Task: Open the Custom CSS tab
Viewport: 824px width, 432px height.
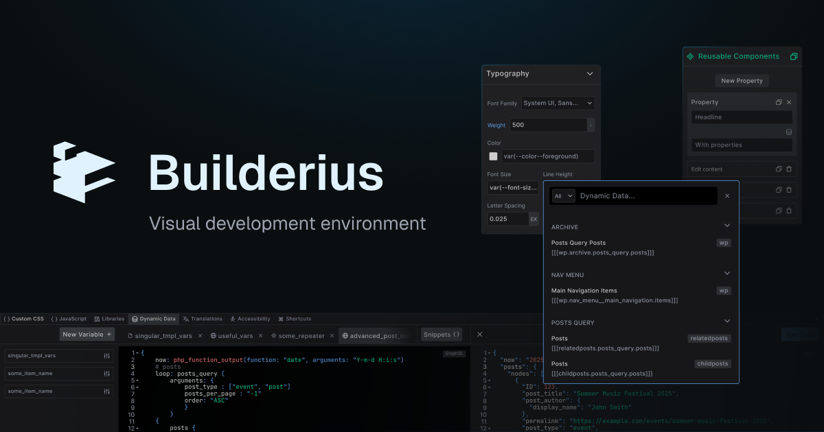Action: point(24,318)
